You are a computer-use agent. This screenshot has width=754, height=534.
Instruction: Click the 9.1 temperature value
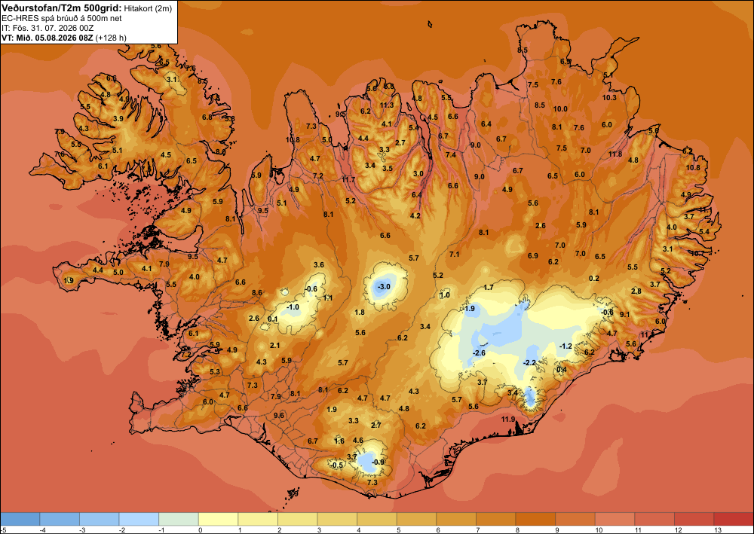tap(624, 315)
